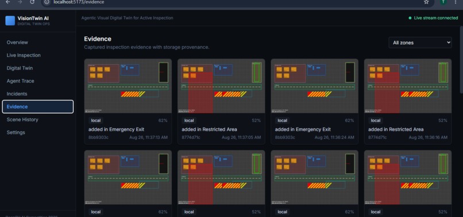Viewport: 463px width, 217px height.
Task: Go back to the previous browser page
Action: (8, 2)
